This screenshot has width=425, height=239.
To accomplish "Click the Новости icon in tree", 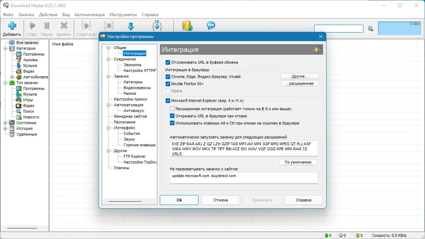I will (19, 117).
